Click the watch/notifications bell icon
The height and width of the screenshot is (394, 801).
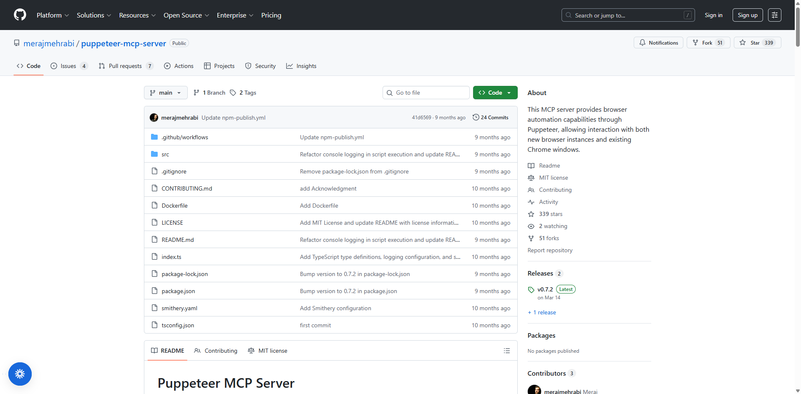(642, 43)
